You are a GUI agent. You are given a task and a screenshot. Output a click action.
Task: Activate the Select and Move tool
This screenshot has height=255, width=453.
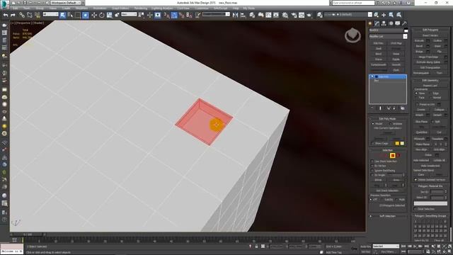(94, 15)
